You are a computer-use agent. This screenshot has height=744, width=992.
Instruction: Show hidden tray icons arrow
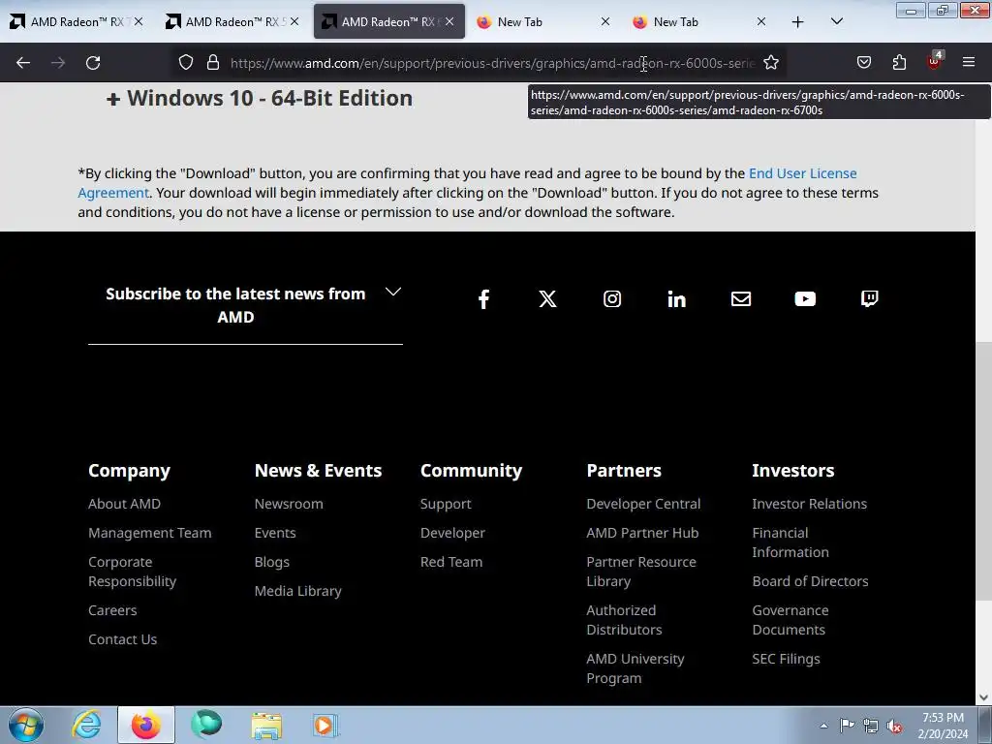click(x=823, y=726)
